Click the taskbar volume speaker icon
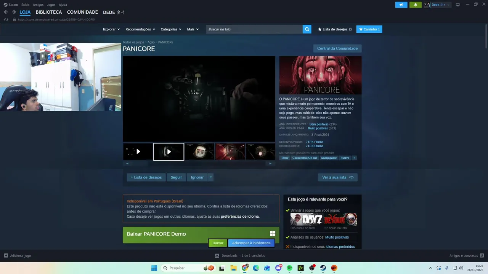Viewport: 488px width, 274px height. (461, 268)
